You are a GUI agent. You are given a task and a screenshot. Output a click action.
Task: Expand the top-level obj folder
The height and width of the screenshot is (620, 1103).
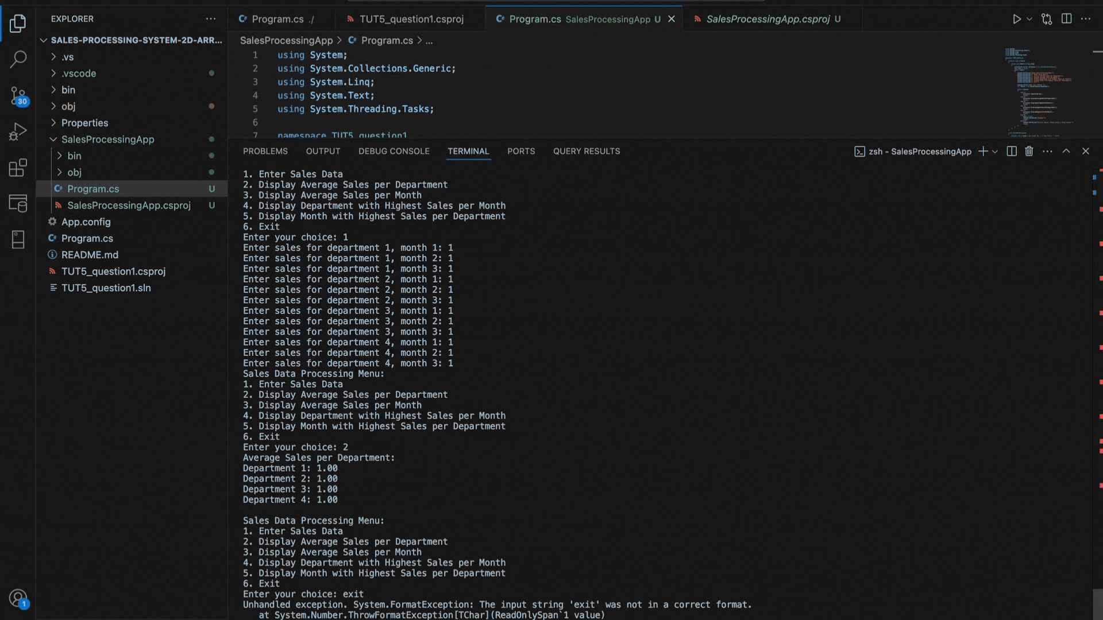tap(132, 106)
